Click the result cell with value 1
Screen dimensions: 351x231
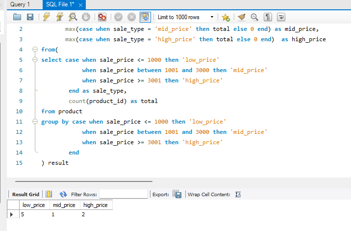[65, 214]
